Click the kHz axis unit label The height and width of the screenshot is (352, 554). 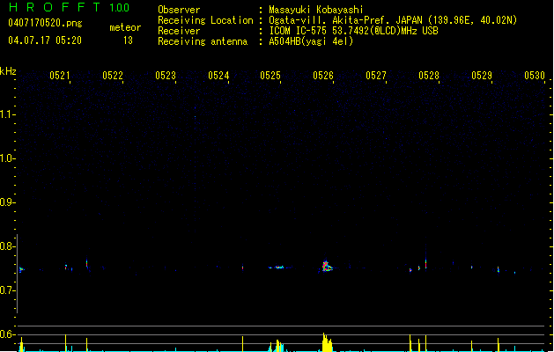[x=8, y=71]
